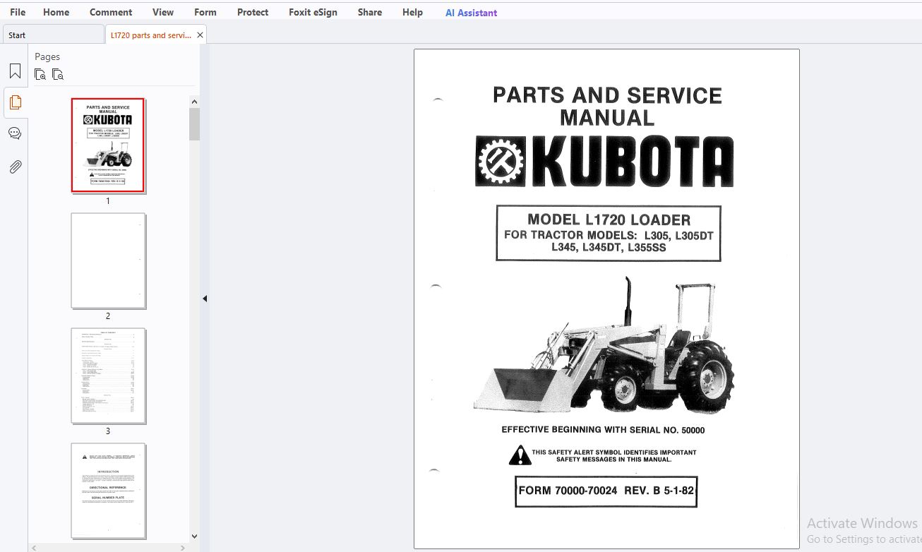Click 'FORM 70000-70024 REV. B 5-1-82' text
Image resolution: width=922 pixels, height=552 pixels.
pos(606,491)
